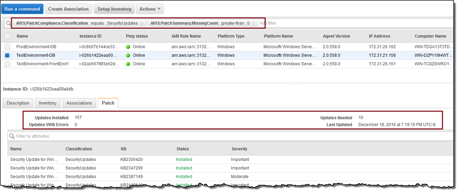Switch to the Inventory tab
Image resolution: width=459 pixels, height=193 pixels.
[47, 103]
